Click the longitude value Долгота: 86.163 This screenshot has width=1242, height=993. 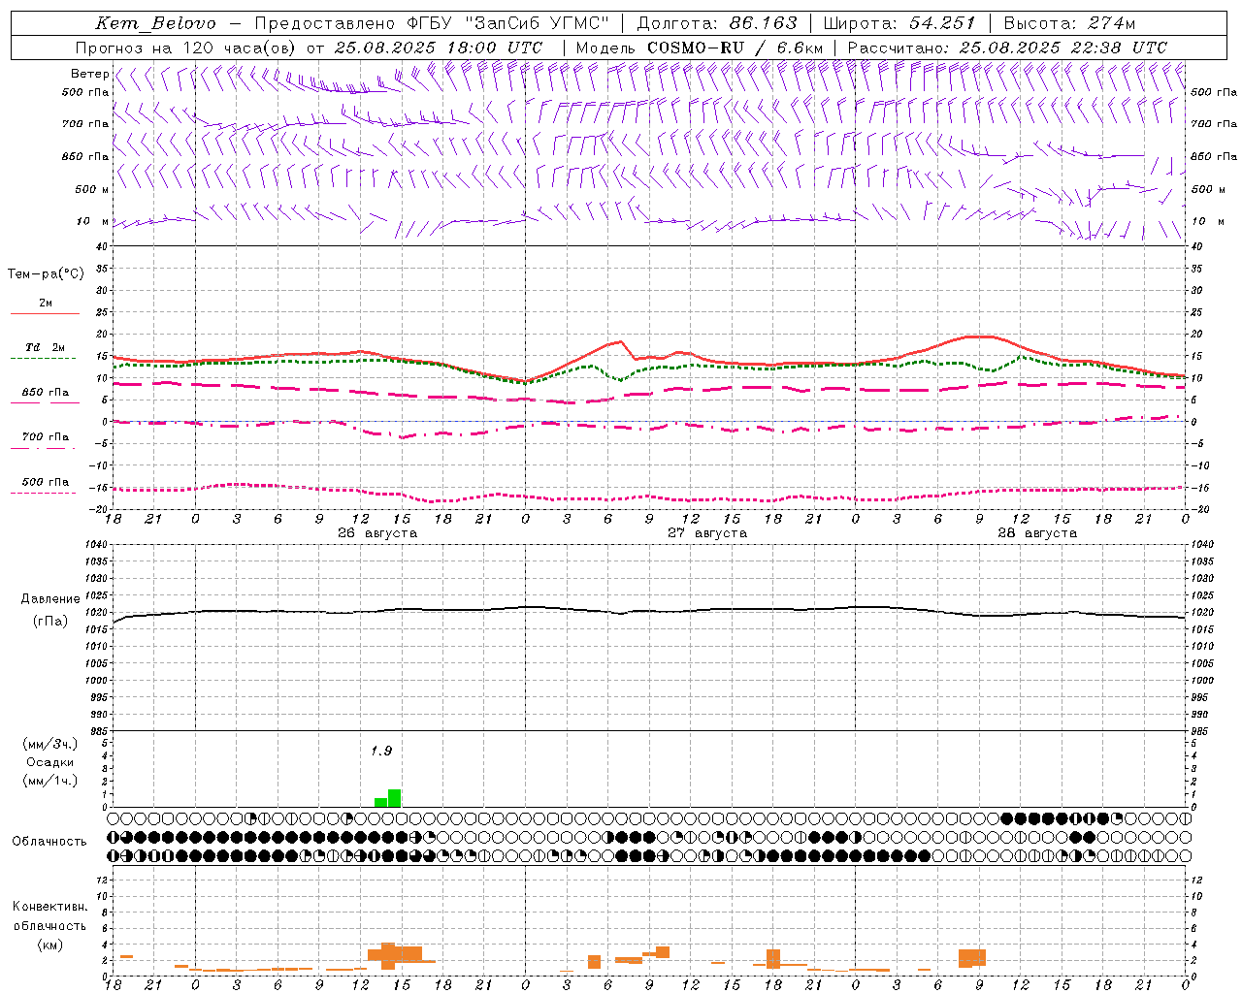click(x=717, y=23)
